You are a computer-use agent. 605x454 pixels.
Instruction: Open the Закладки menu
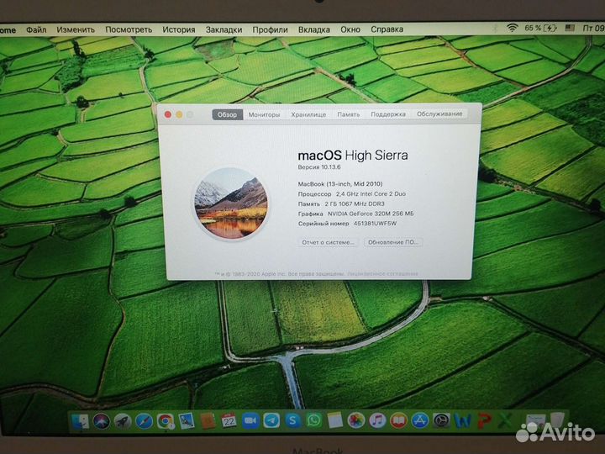coord(224,29)
